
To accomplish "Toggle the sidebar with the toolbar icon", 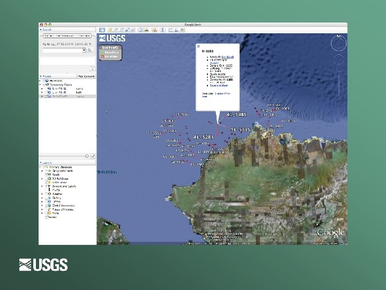I will pyautogui.click(x=102, y=29).
